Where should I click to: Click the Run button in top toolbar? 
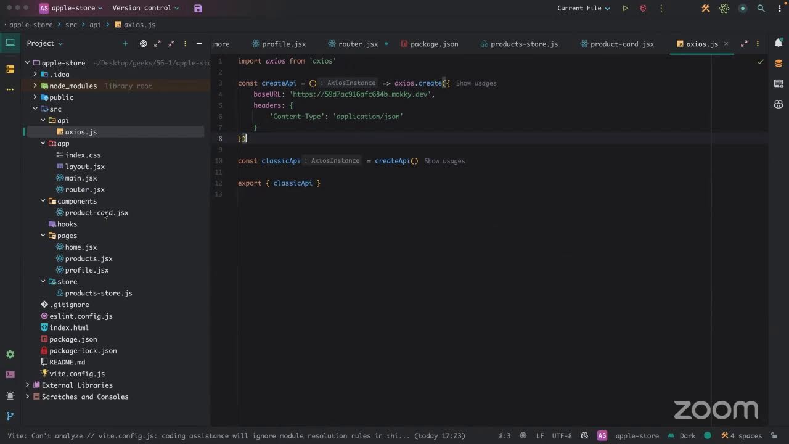coord(625,8)
